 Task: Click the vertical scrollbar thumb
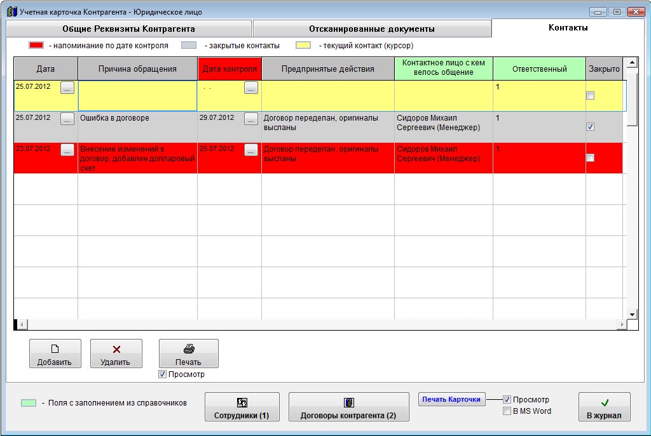(x=632, y=100)
